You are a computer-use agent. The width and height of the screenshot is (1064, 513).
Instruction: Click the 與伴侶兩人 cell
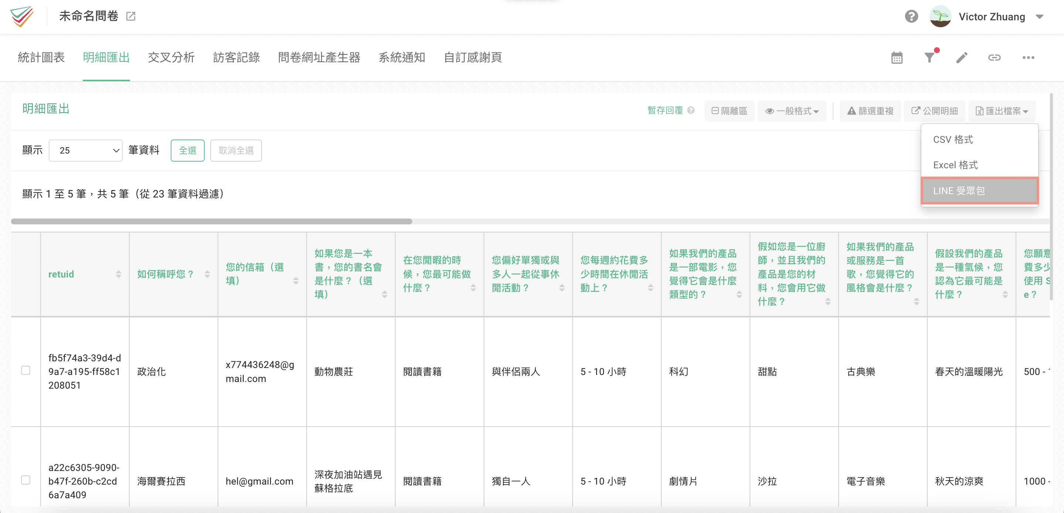[528, 371]
